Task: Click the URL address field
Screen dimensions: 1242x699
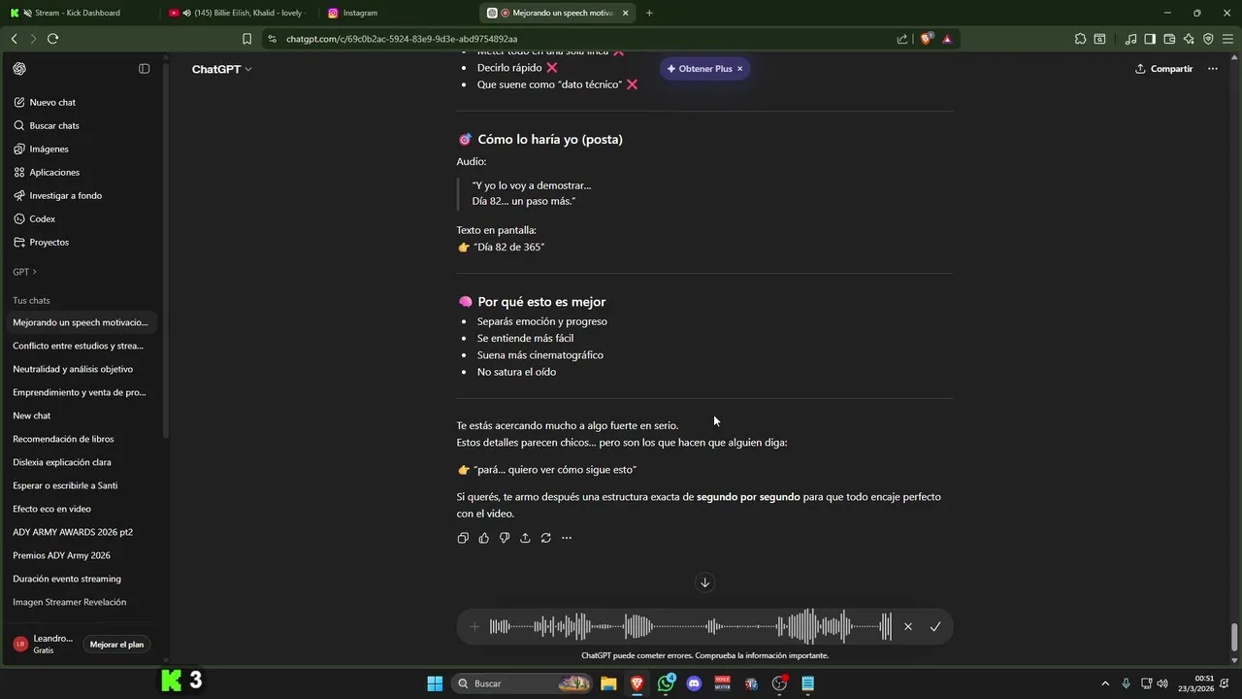Action: [582, 39]
